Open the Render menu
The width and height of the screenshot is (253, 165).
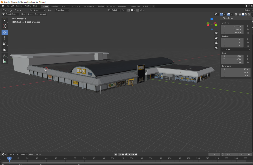pyautogui.click(x=19, y=6)
